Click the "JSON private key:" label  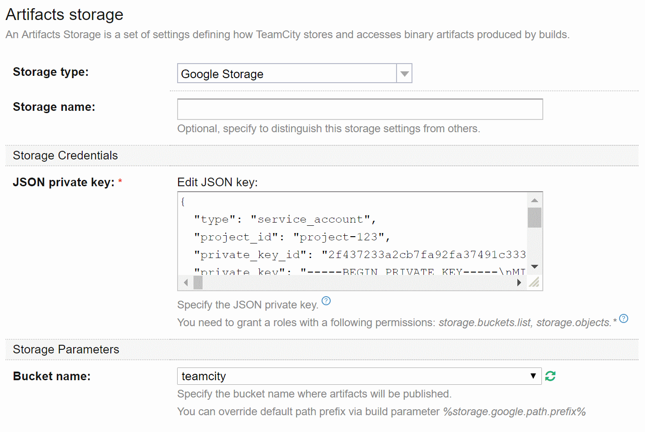64,182
